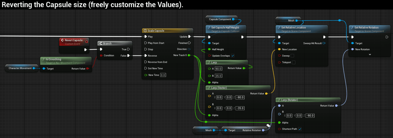This screenshot has height=138, width=393.
Task: Enable the Teleport checkbox
Action: pyautogui.click(x=294, y=62)
